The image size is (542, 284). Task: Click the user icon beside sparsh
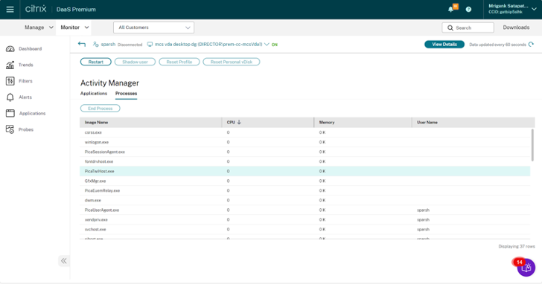(96, 44)
